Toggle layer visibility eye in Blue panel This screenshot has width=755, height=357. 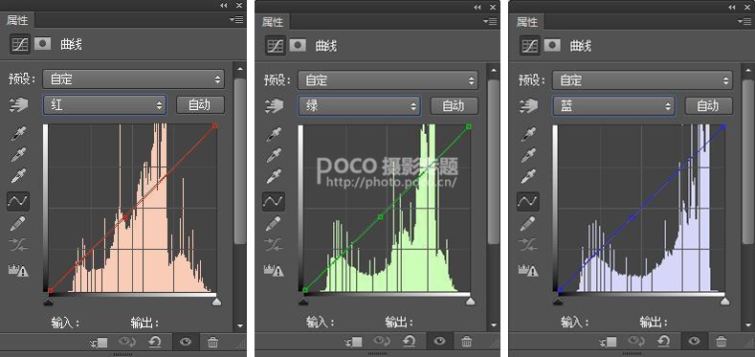[x=694, y=342]
